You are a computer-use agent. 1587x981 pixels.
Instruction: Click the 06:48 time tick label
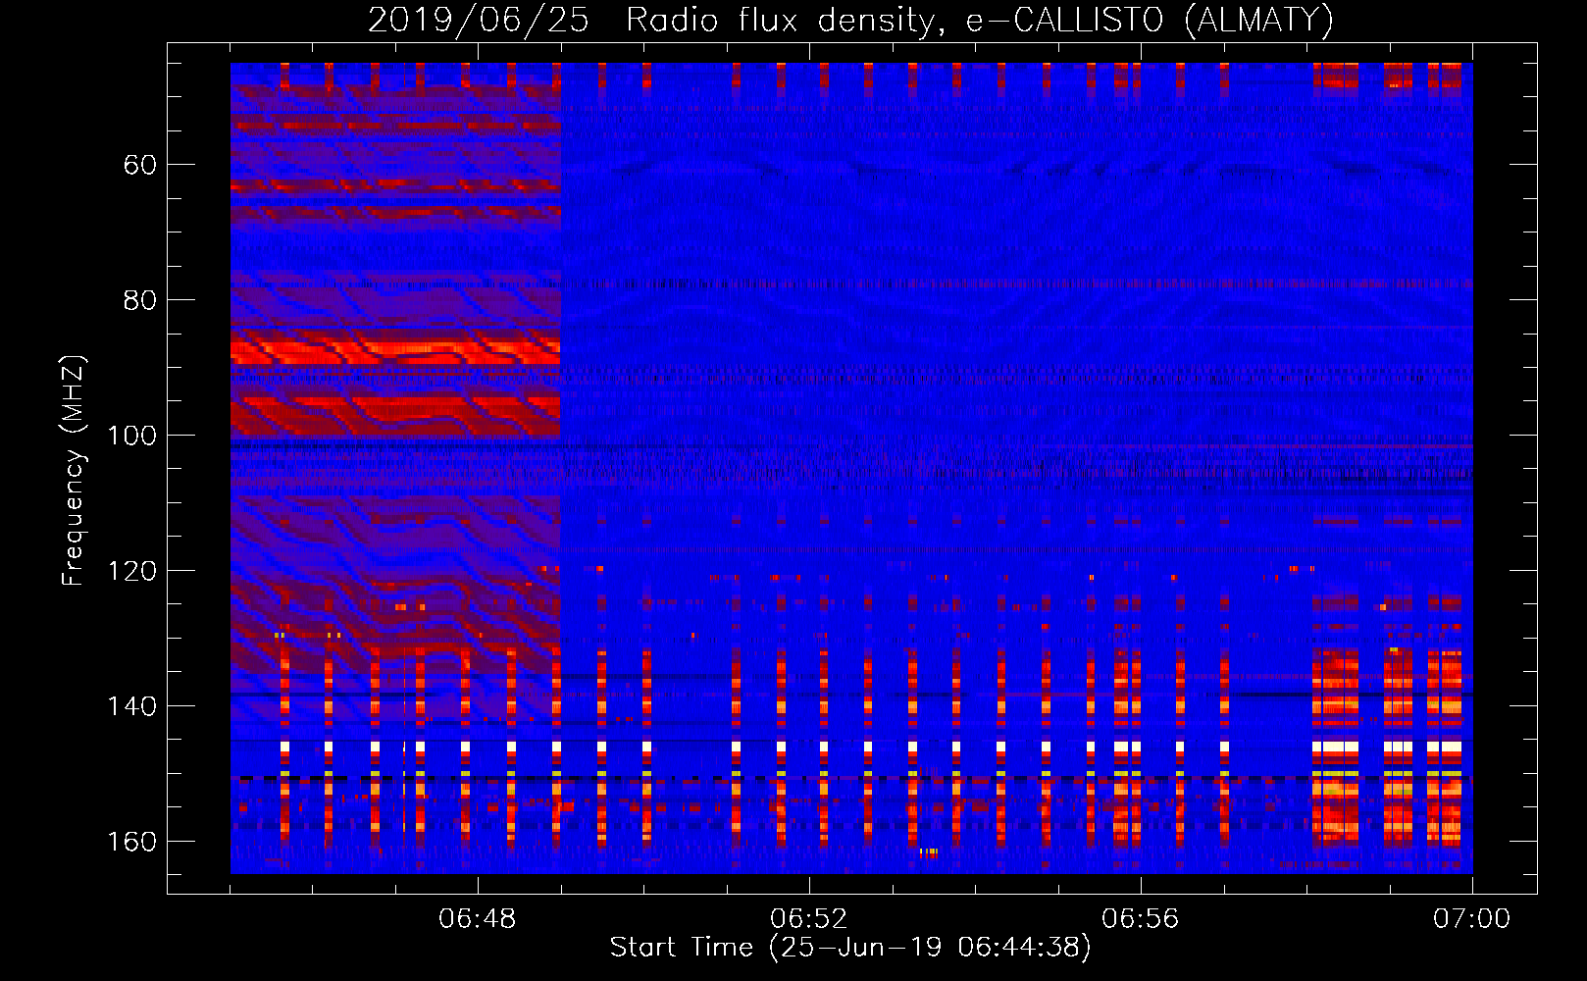click(478, 919)
